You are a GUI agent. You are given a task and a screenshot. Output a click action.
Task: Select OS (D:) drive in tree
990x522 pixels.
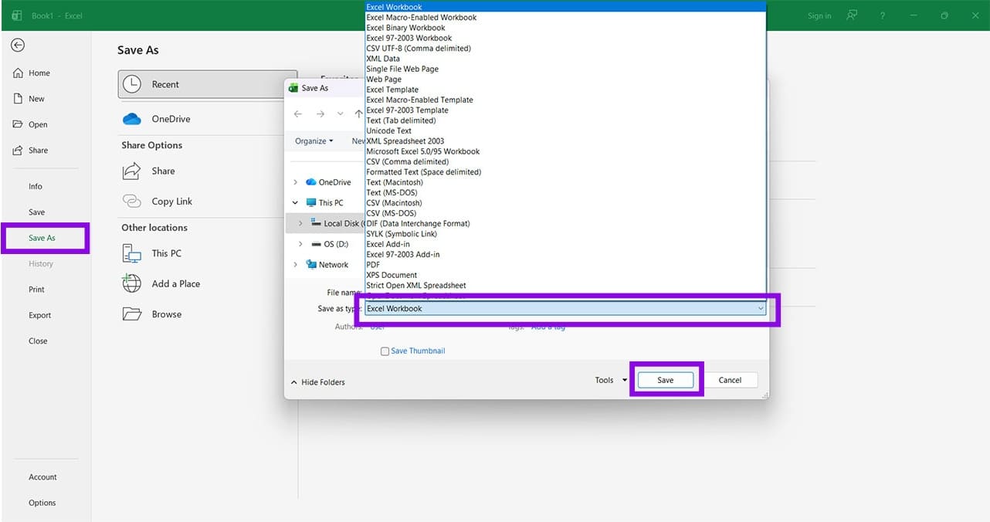coord(330,244)
